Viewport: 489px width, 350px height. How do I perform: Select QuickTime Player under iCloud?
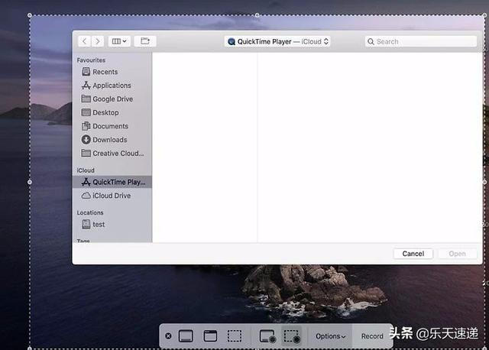click(112, 182)
